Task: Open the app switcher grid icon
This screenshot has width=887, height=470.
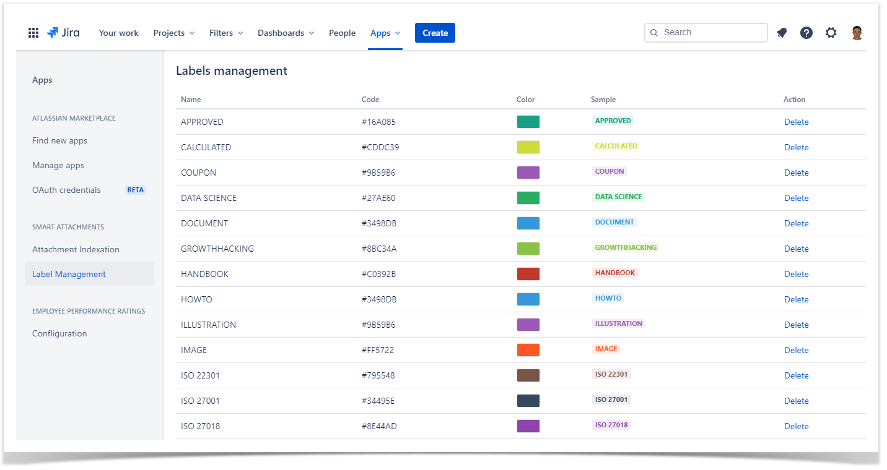Action: pyautogui.click(x=33, y=33)
